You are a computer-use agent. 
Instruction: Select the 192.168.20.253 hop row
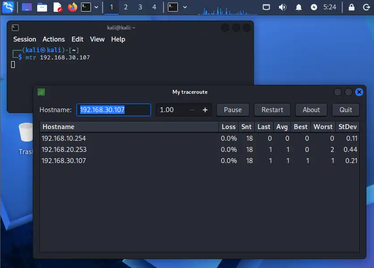click(199, 150)
